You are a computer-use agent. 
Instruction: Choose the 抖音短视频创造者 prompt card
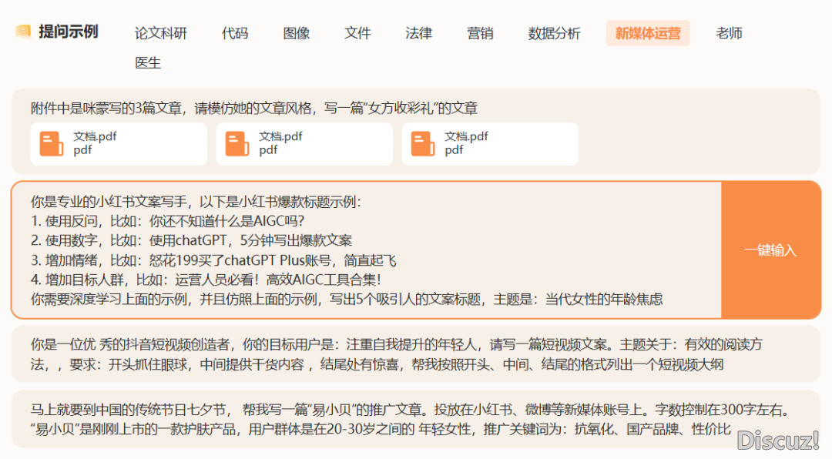(x=416, y=354)
